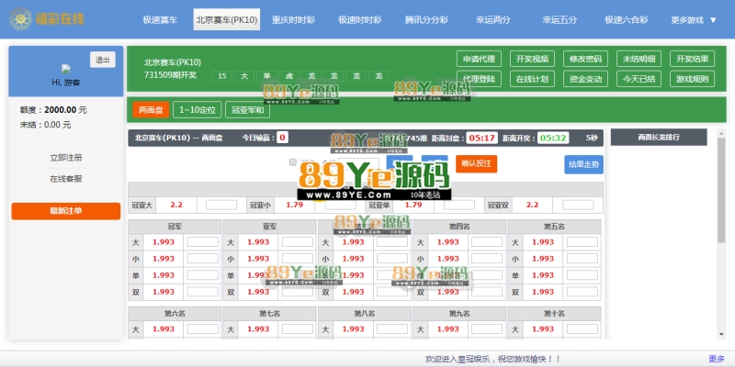The width and height of the screenshot is (735, 367).
Task: Open the 冠亚军和 tab
Action: pyautogui.click(x=247, y=110)
